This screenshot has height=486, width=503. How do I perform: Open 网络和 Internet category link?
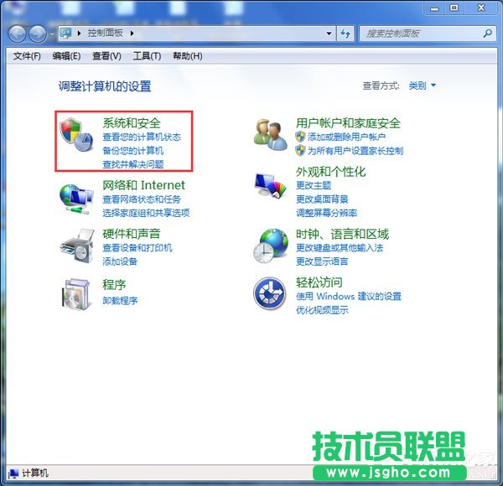pyautogui.click(x=143, y=185)
